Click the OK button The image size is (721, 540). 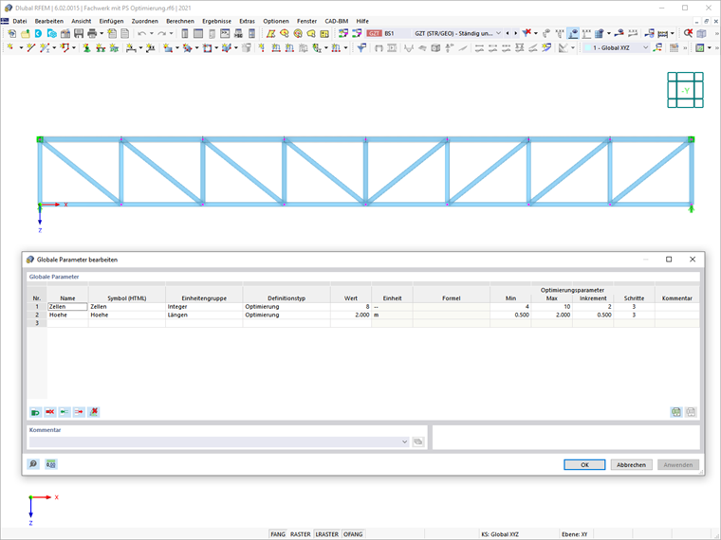(x=584, y=465)
